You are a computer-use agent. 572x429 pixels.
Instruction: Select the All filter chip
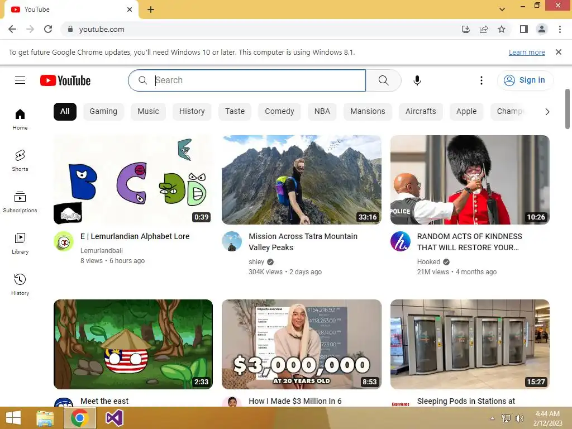tap(65, 112)
